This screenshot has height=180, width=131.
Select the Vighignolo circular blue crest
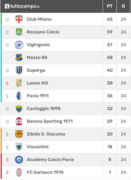[x=19, y=45]
